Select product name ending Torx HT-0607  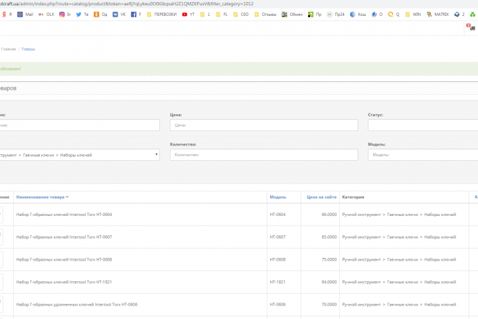(x=64, y=237)
